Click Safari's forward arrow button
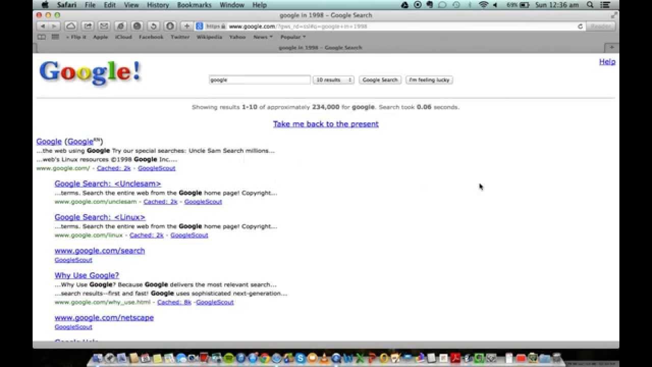This screenshot has width=652, height=367. click(x=55, y=26)
